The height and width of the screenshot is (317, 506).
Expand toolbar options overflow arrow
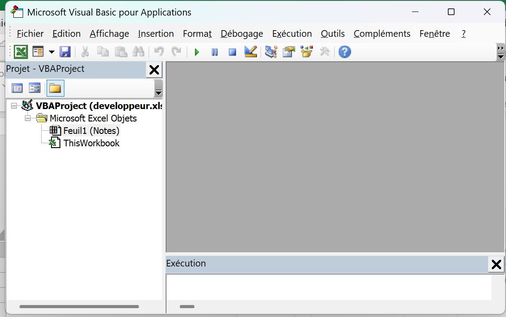pos(501,52)
